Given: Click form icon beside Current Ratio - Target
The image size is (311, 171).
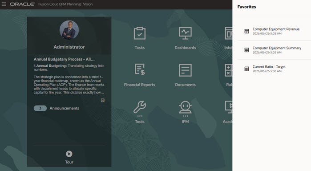Looking at the screenshot, I should point(246,69).
